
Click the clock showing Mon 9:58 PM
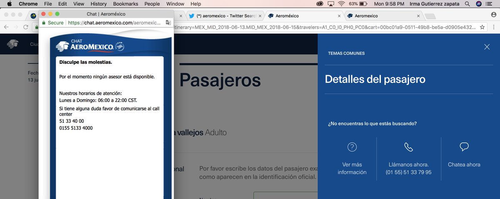tap(389, 4)
